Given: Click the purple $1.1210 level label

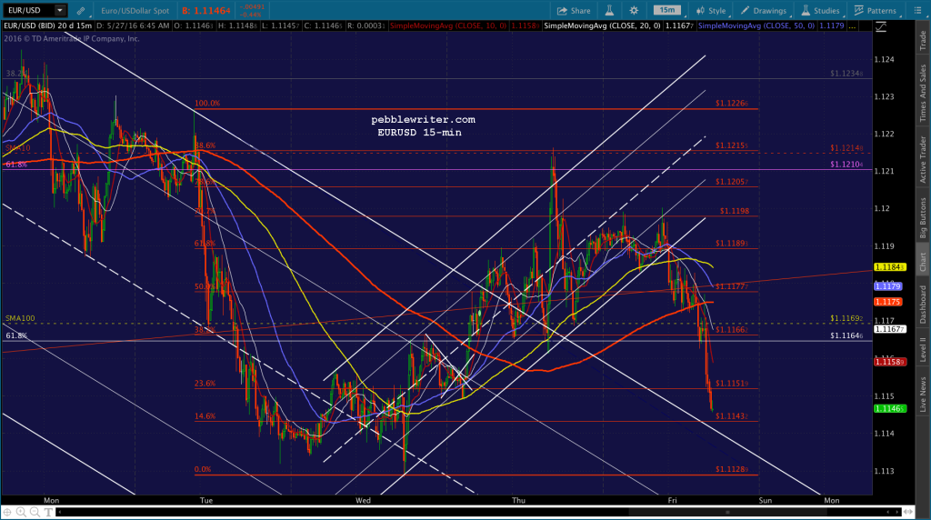Looking at the screenshot, I should pyautogui.click(x=846, y=165).
